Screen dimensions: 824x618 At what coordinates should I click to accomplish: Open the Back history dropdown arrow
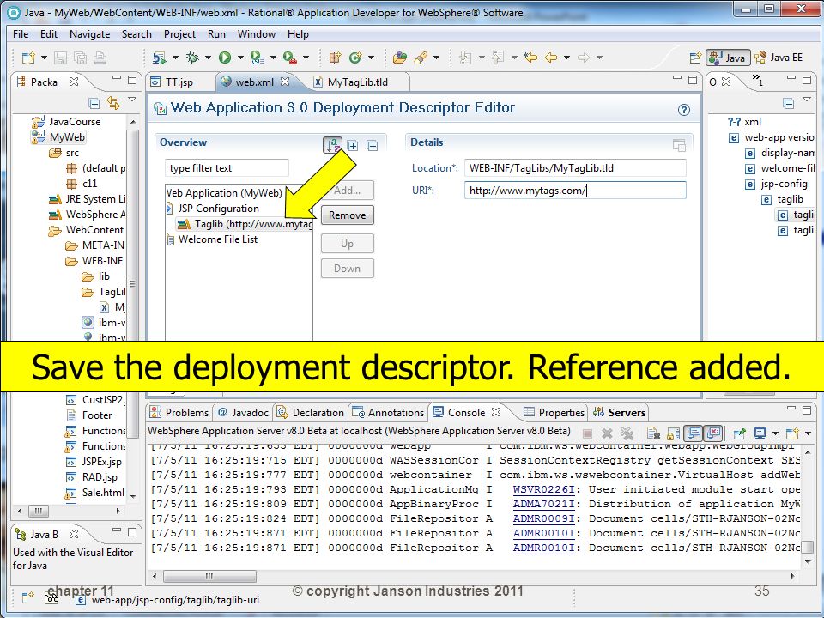pyautogui.click(x=566, y=58)
